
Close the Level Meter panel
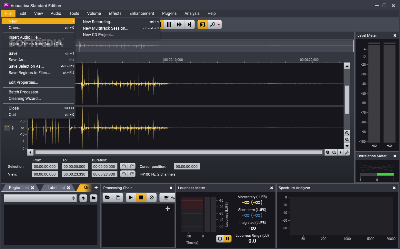click(x=395, y=35)
